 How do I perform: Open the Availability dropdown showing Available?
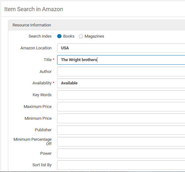click(x=121, y=83)
